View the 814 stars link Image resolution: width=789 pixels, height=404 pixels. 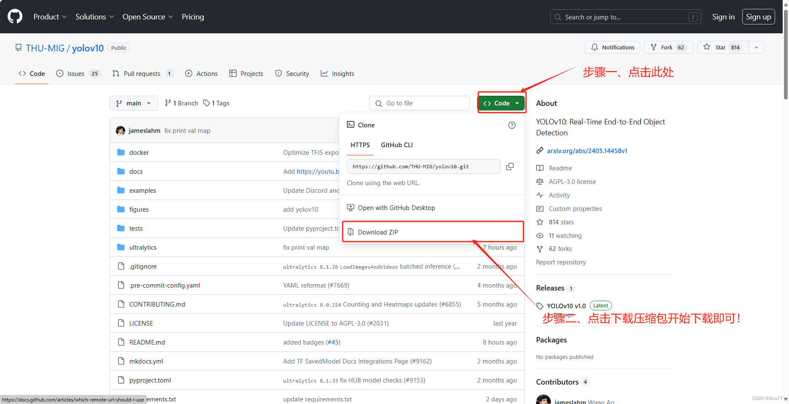coord(561,222)
